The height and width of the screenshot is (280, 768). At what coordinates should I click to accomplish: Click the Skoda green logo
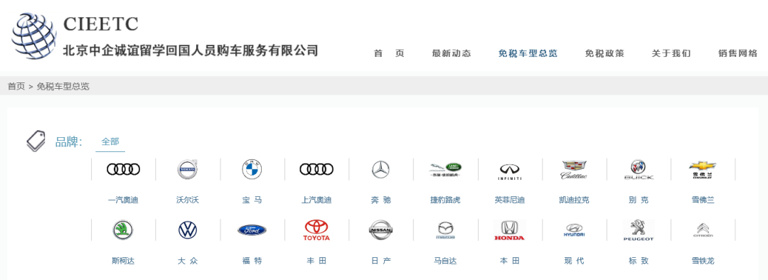[x=123, y=230]
